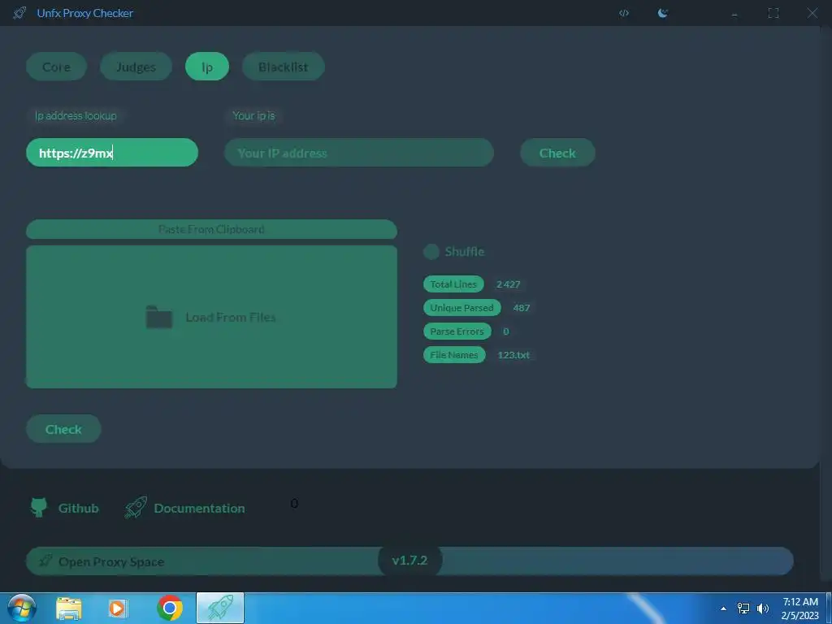Select the 123.txt file name
Screen dimensions: 832x624
[513, 355]
